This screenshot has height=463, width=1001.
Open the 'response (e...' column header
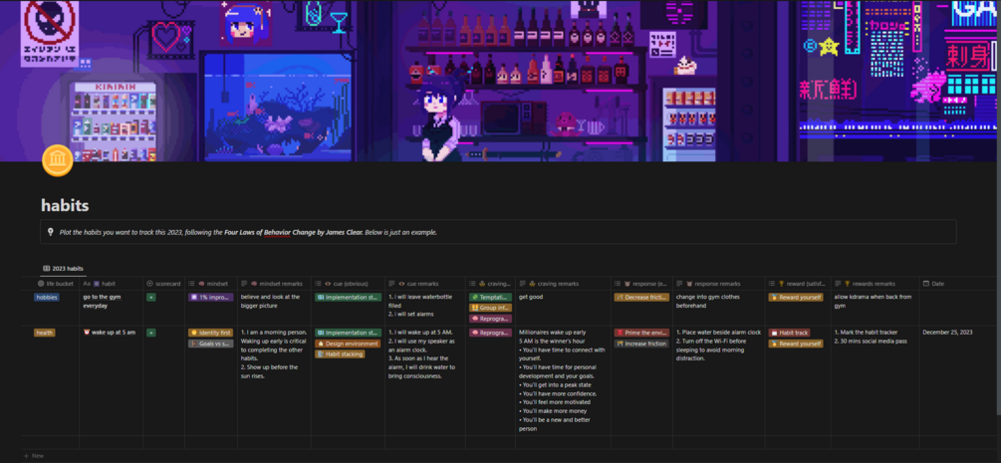[641, 284]
